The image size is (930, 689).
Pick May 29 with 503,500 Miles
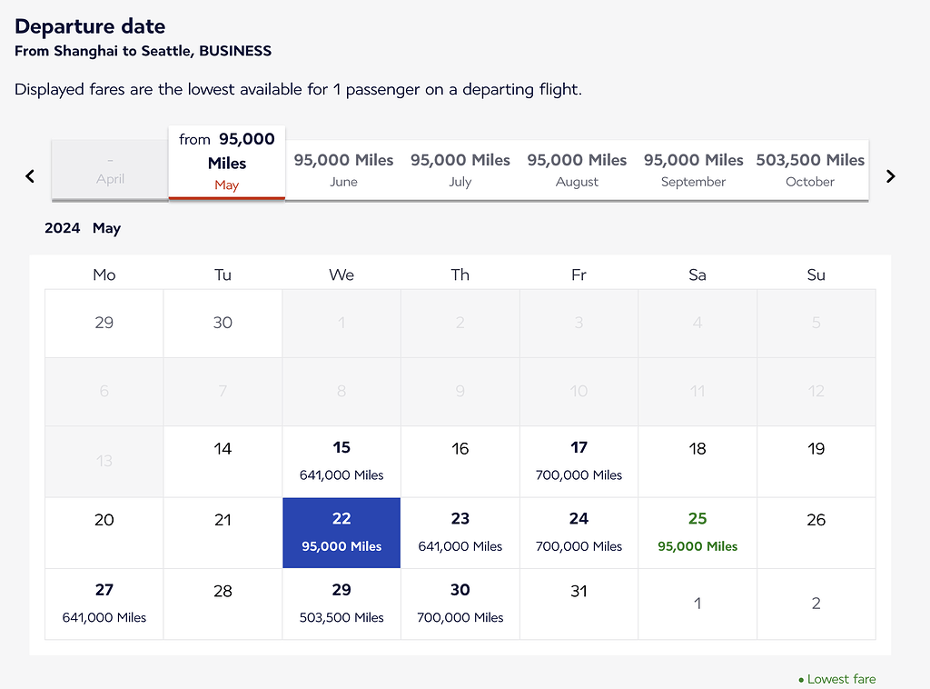341,604
